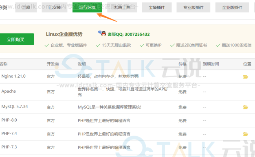This screenshot has width=255, height=157.
Task: Click the QQ penguin customer service icon
Action: pyautogui.click(x=102, y=33)
